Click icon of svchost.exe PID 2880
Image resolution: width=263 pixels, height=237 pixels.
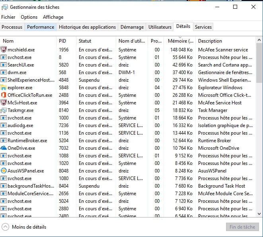(x=4, y=209)
